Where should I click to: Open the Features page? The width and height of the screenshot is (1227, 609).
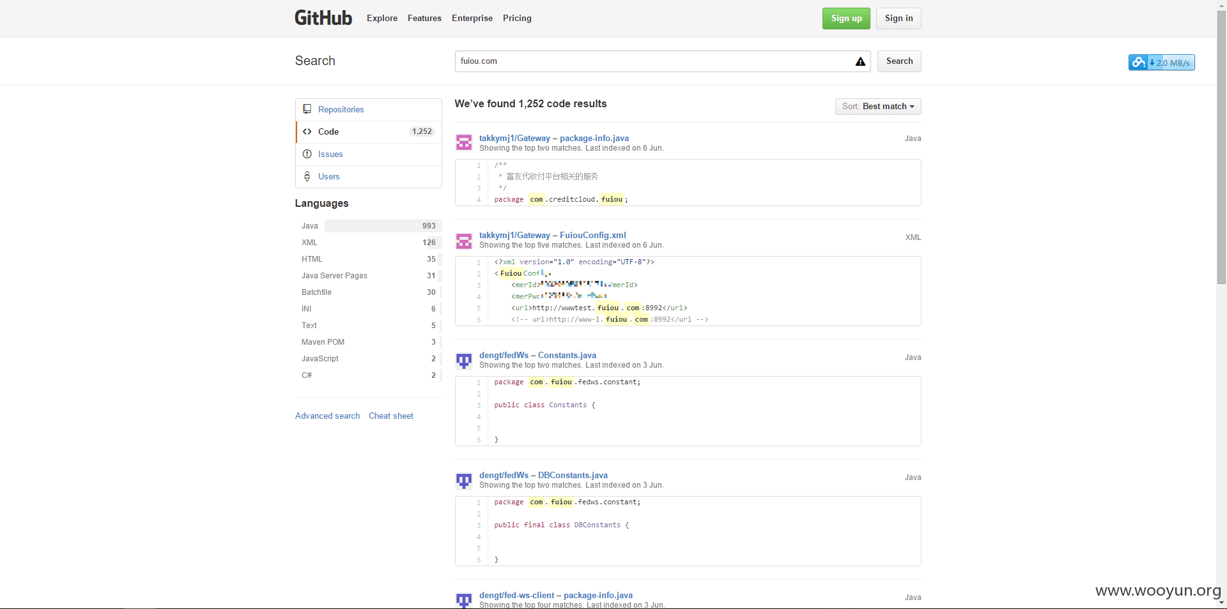pos(424,19)
